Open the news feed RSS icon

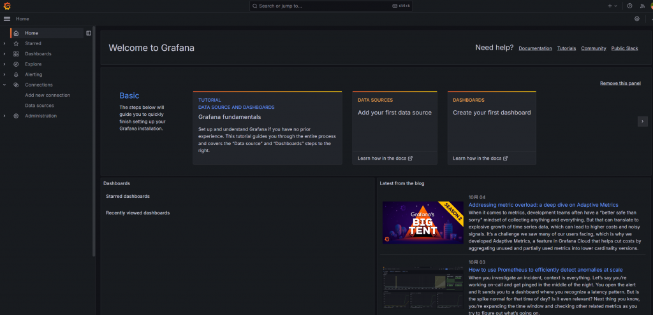(642, 6)
